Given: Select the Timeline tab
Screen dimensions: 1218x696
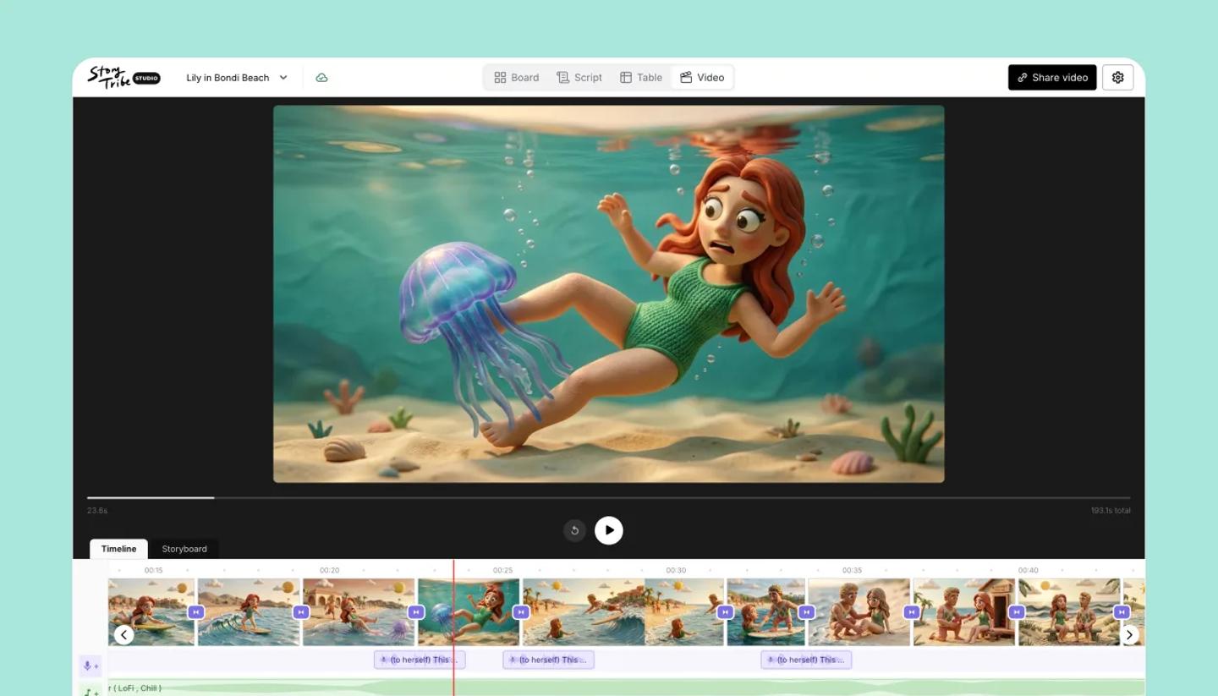Looking at the screenshot, I should click(118, 549).
